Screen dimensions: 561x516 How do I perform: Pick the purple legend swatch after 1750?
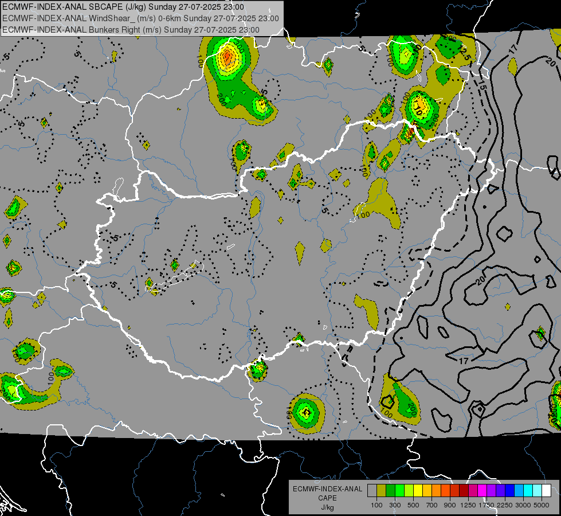492,491
